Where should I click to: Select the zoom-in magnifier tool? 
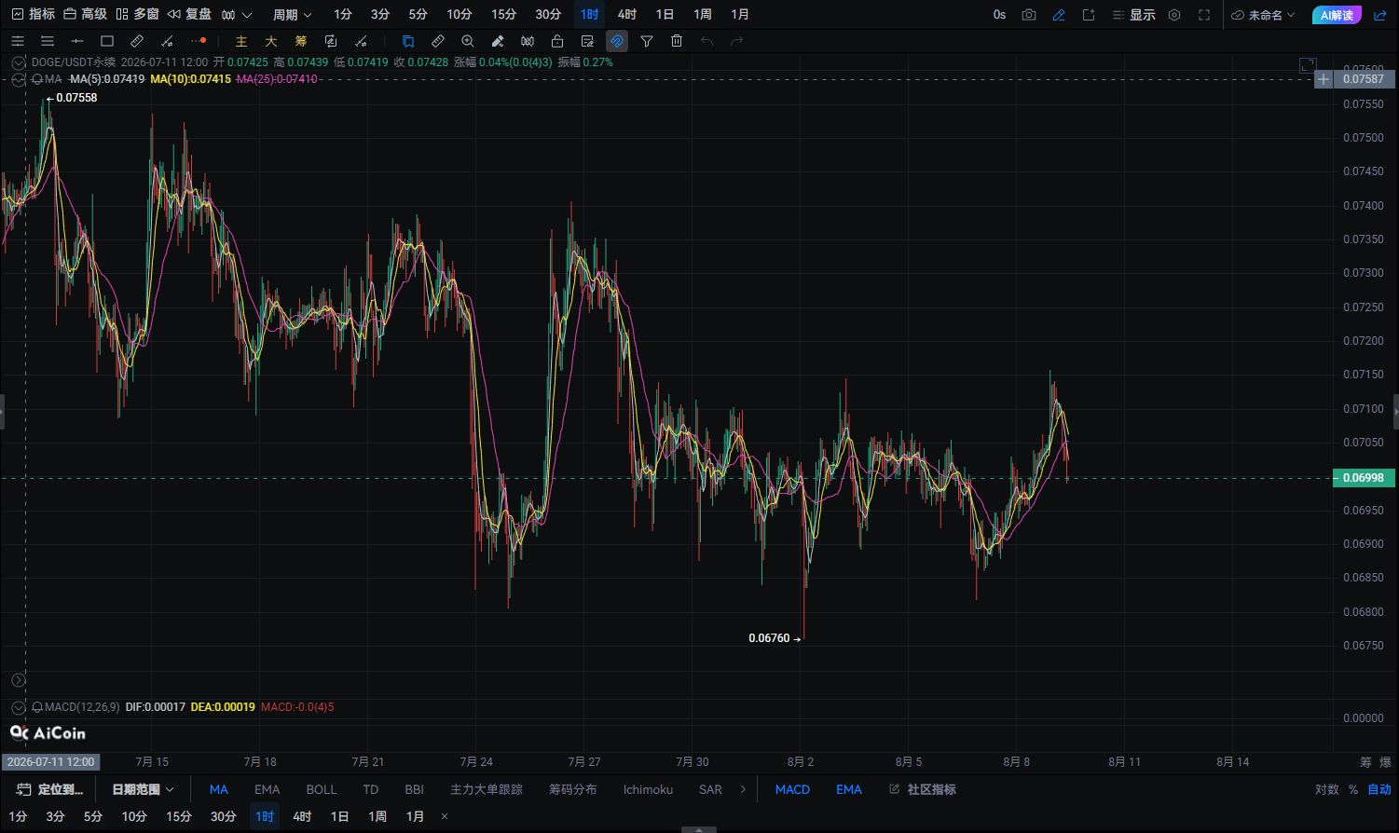pyautogui.click(x=468, y=41)
